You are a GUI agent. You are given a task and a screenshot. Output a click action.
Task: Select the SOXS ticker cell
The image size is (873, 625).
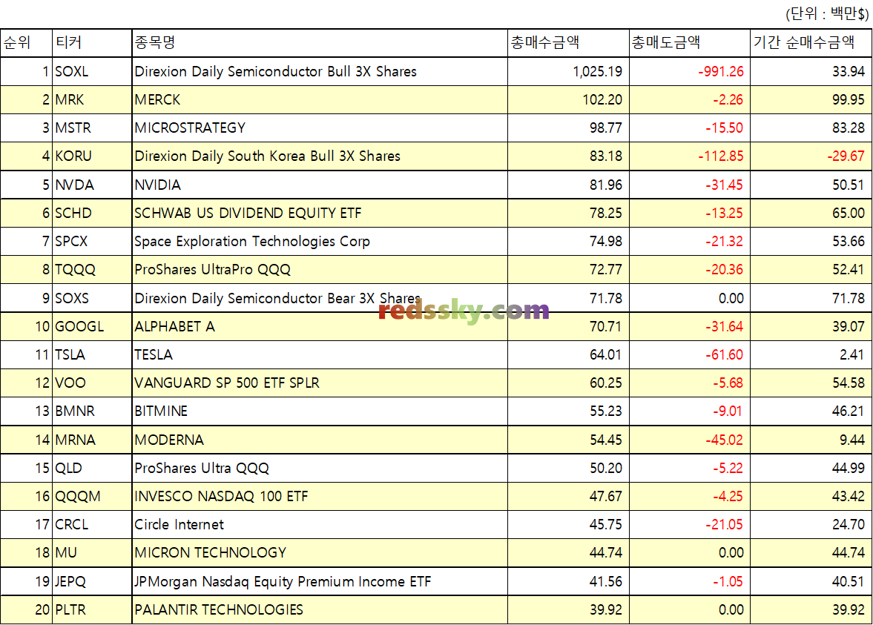(92, 298)
